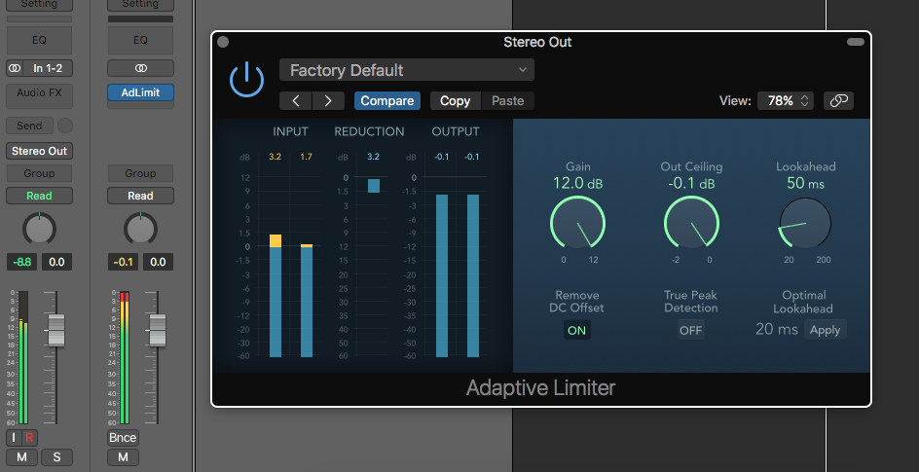This screenshot has width=919, height=472.
Task: Toggle the Adaptive Limiter power button
Action: click(x=246, y=80)
